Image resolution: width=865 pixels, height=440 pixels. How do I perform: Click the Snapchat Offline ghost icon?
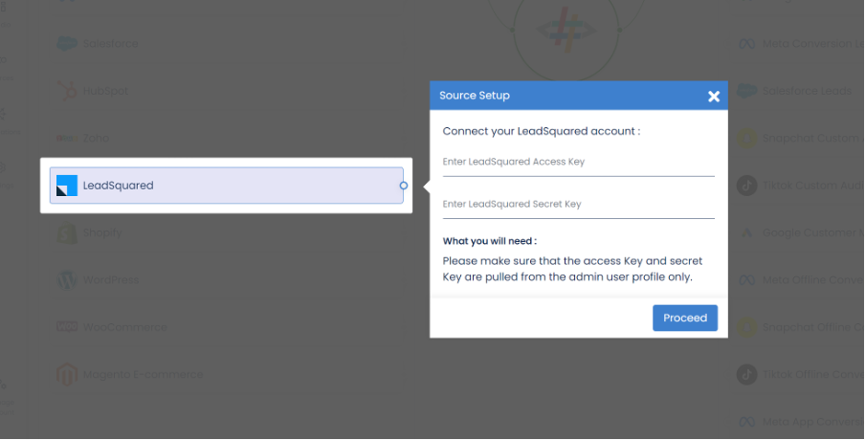pyautogui.click(x=746, y=327)
